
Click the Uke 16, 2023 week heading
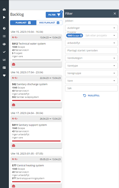[27, 72]
